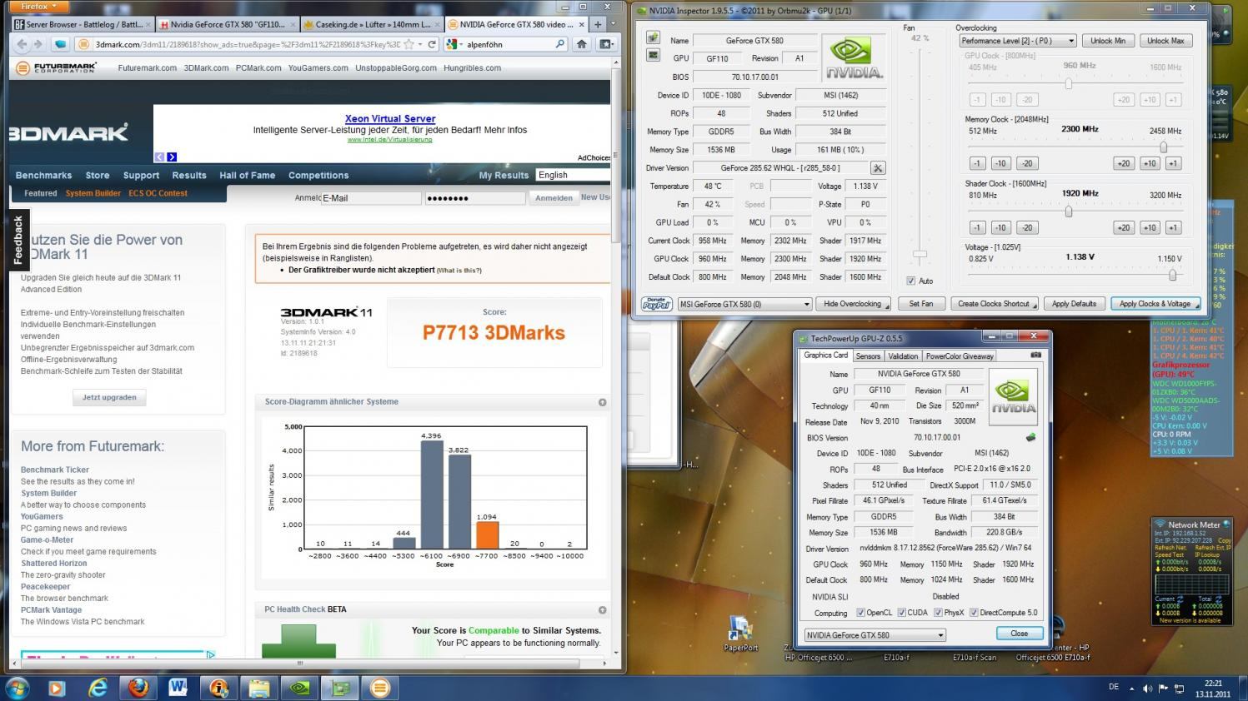Click the Windows Media Player taskbar icon
Screen dimensions: 1248x701
(x=57, y=688)
